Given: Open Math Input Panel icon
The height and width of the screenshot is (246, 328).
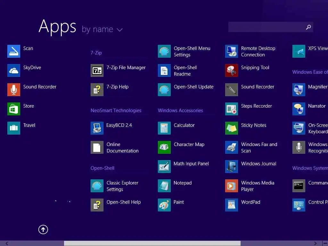Looking at the screenshot, I should (x=164, y=167).
